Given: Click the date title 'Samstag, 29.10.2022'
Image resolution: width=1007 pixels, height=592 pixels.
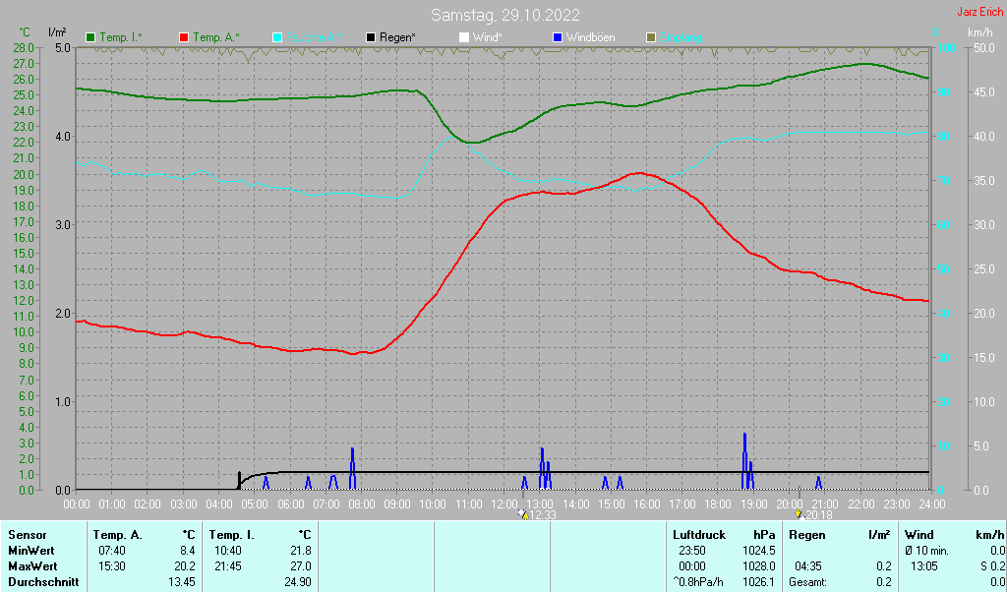Looking at the screenshot, I should [505, 15].
